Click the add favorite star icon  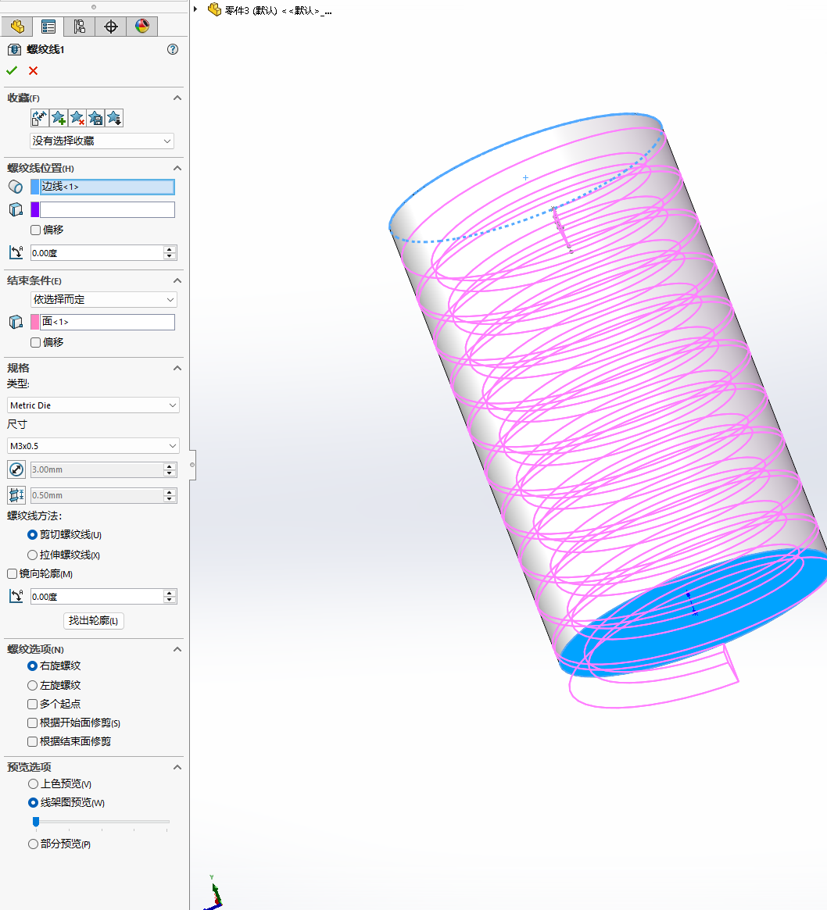[59, 118]
